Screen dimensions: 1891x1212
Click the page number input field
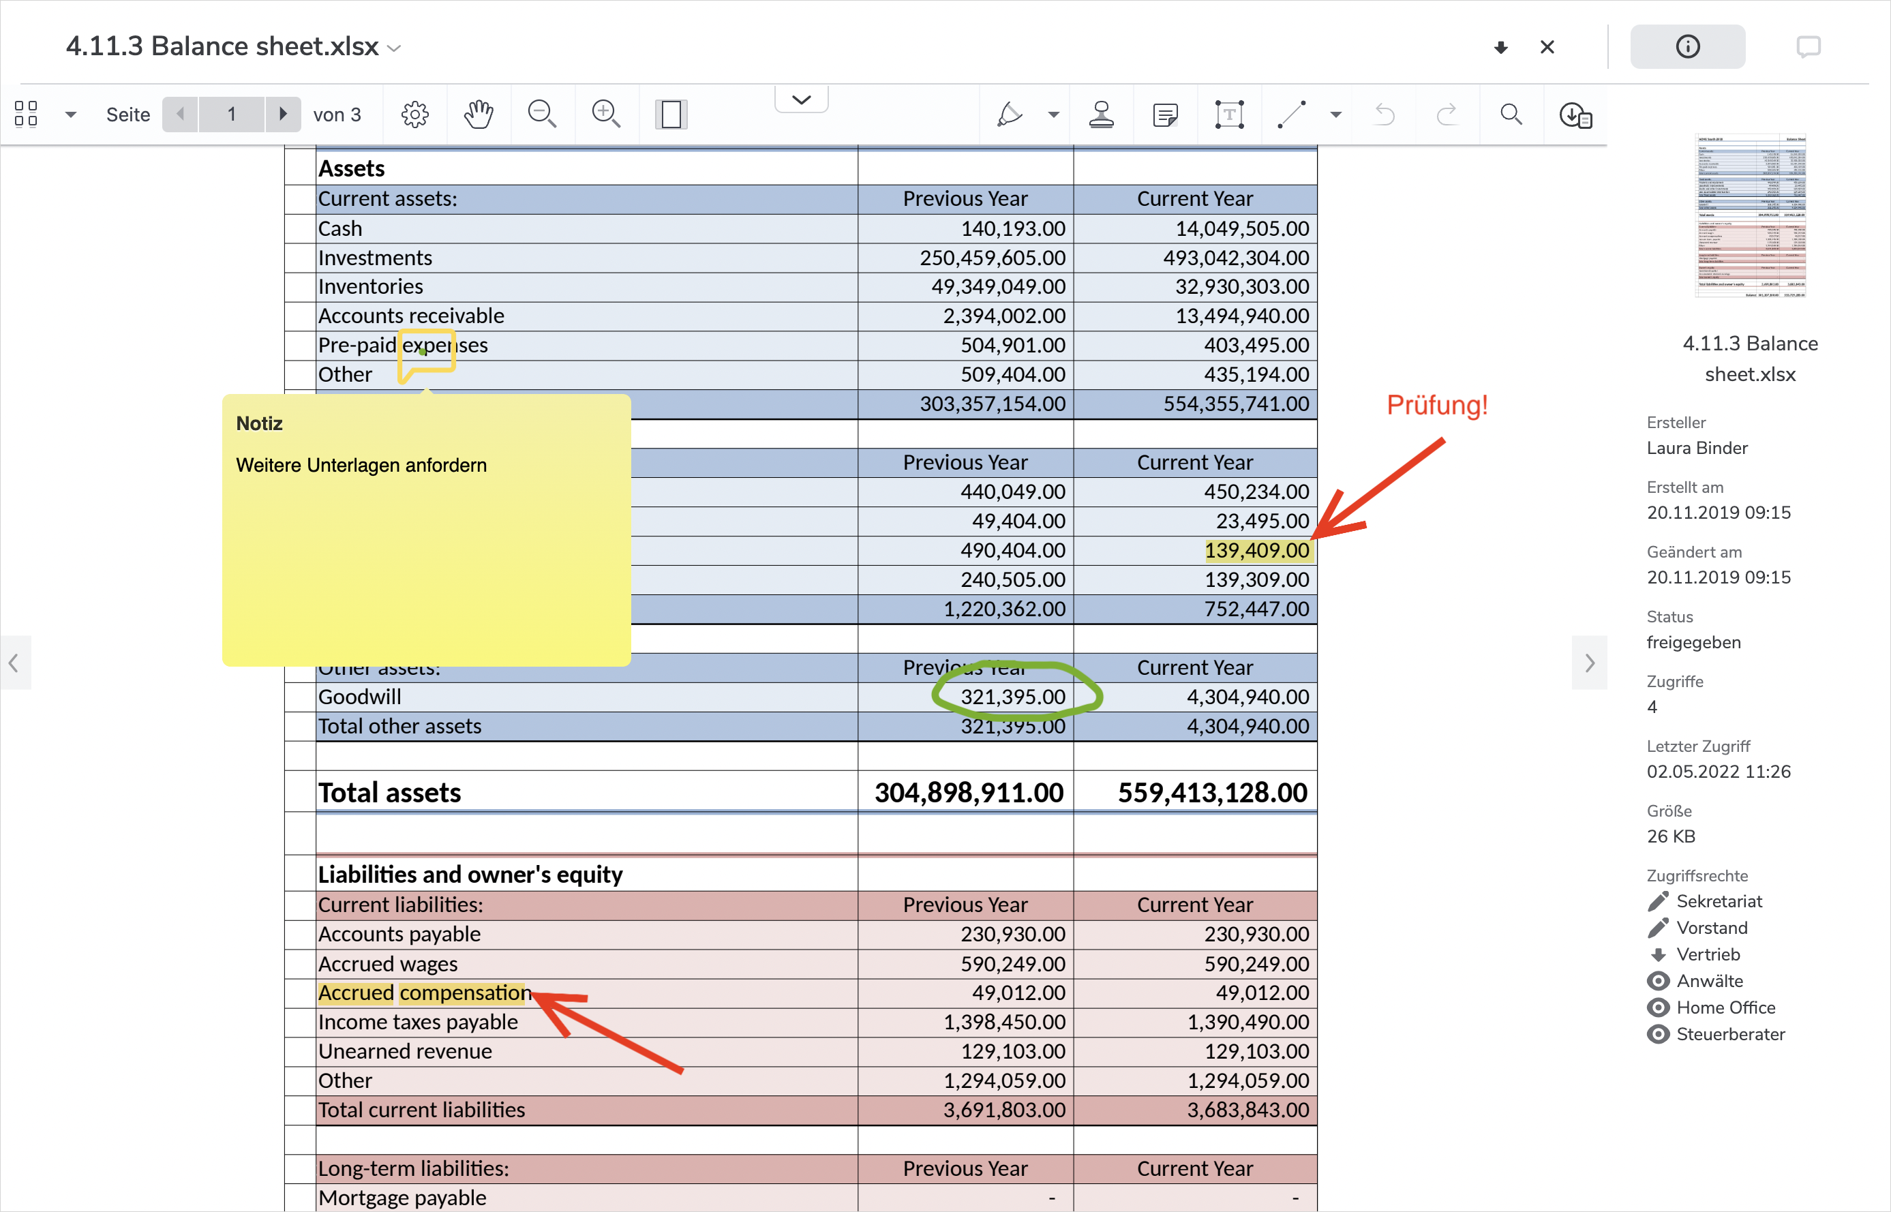click(231, 115)
